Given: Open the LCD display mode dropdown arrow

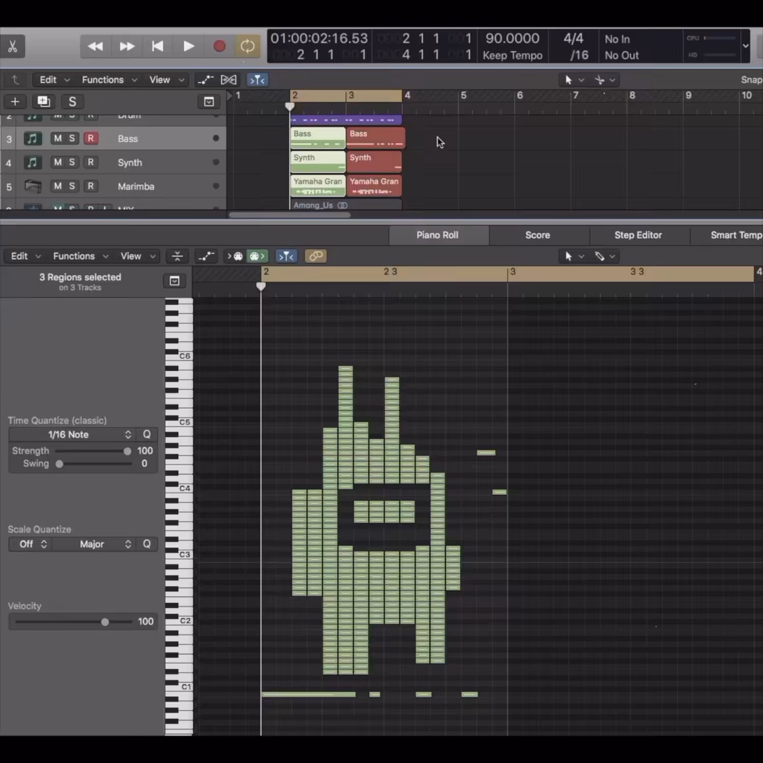Looking at the screenshot, I should [x=745, y=46].
